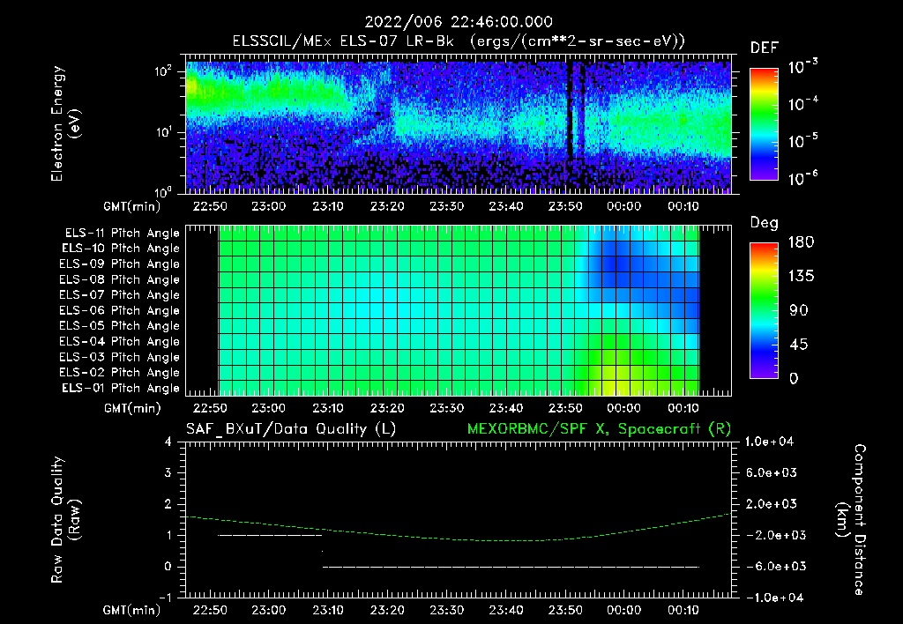Click the plot timestamp 2022/006 22:46:00.000
The height and width of the screenshot is (624, 903).
click(x=459, y=22)
